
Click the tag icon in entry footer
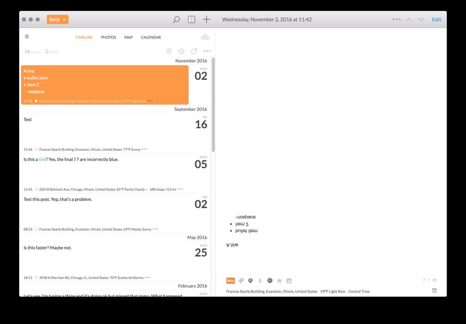pyautogui.click(x=241, y=281)
